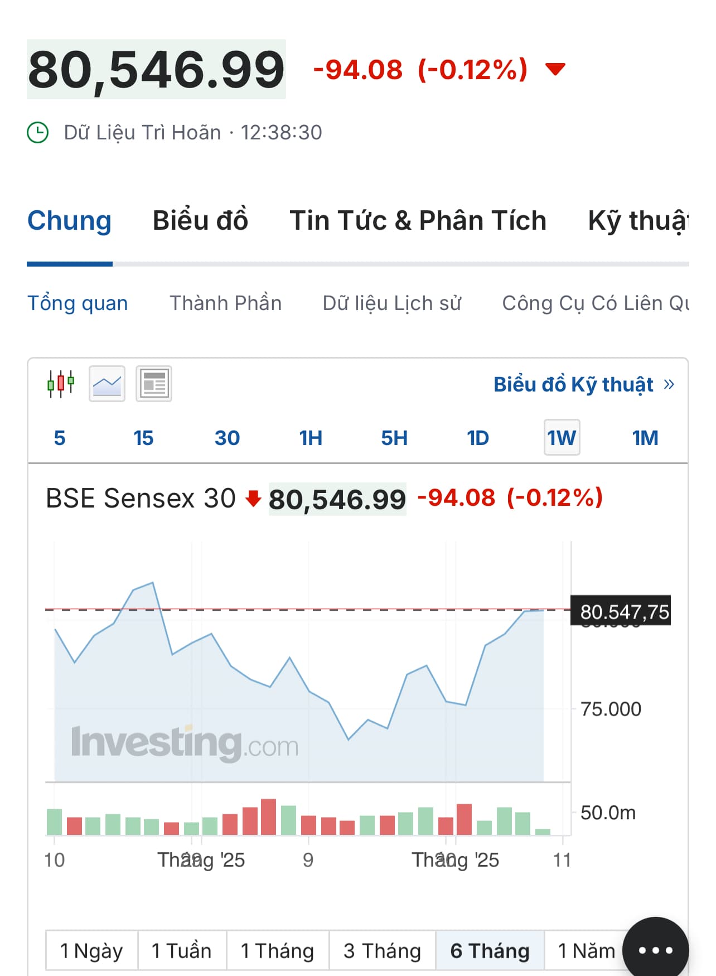Tap the three-dot floating menu button
This screenshot has height=976, width=716.
655,950
